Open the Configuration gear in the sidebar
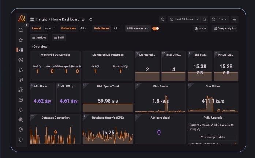Image resolution: width=255 pixels, height=158 pixels. pos(21,129)
